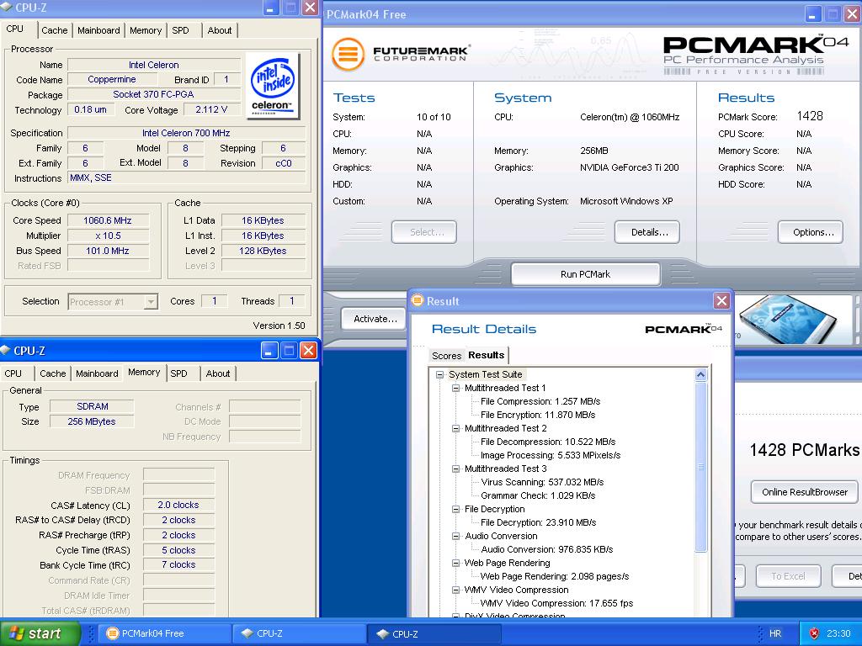The image size is (862, 646).
Task: Switch to Cache tab in top CPU-Z
Action: [55, 30]
